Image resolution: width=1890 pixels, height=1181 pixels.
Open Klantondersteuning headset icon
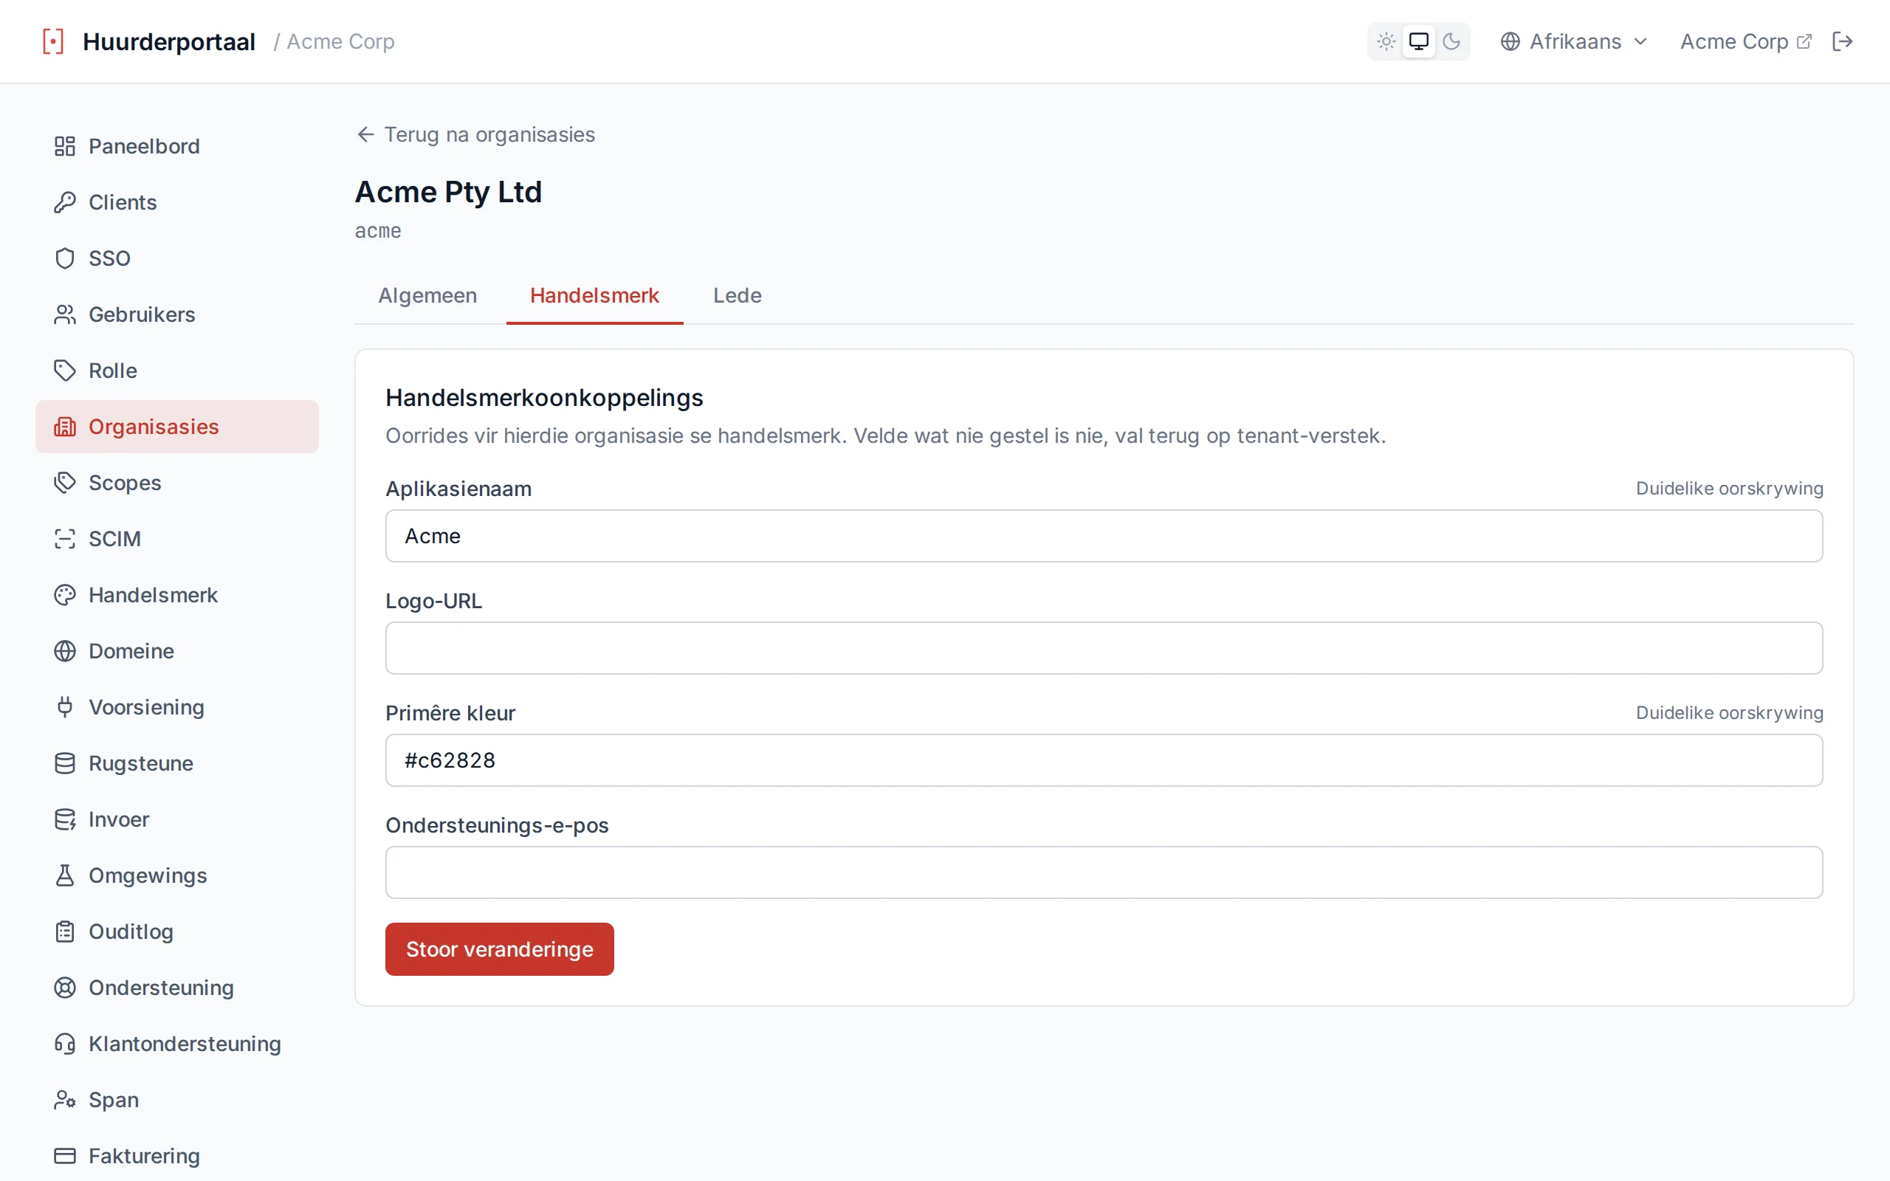65,1044
